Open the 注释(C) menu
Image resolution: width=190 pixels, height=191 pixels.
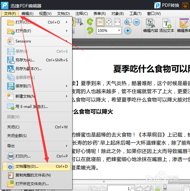click(81, 14)
